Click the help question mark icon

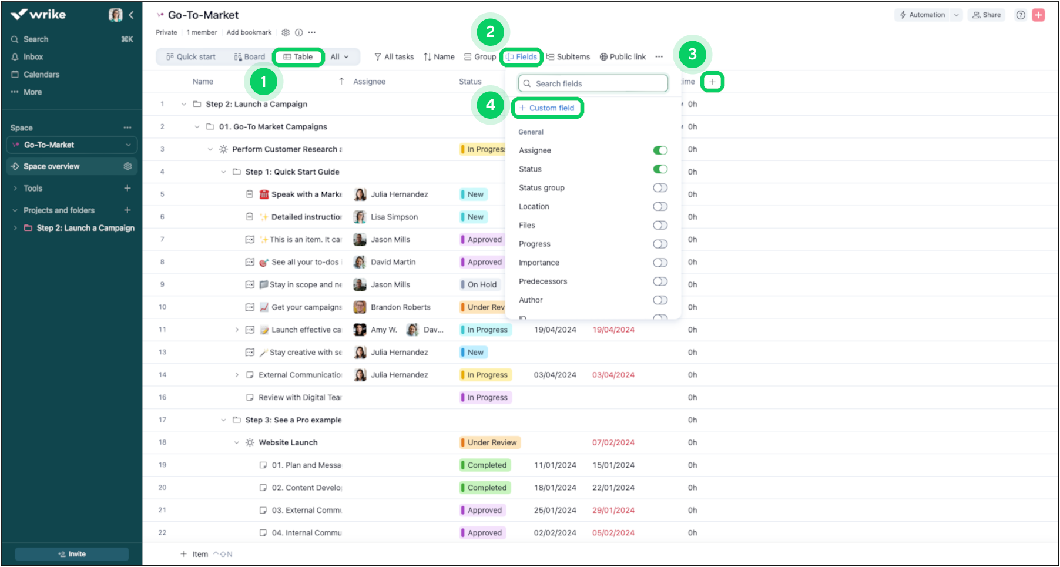click(1021, 15)
